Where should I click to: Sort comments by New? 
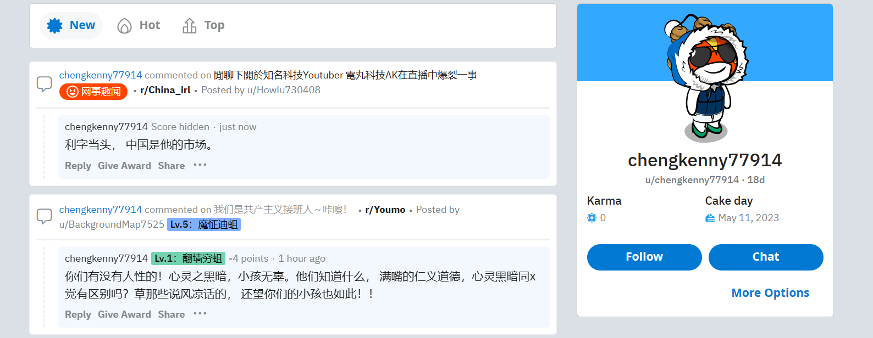71,26
